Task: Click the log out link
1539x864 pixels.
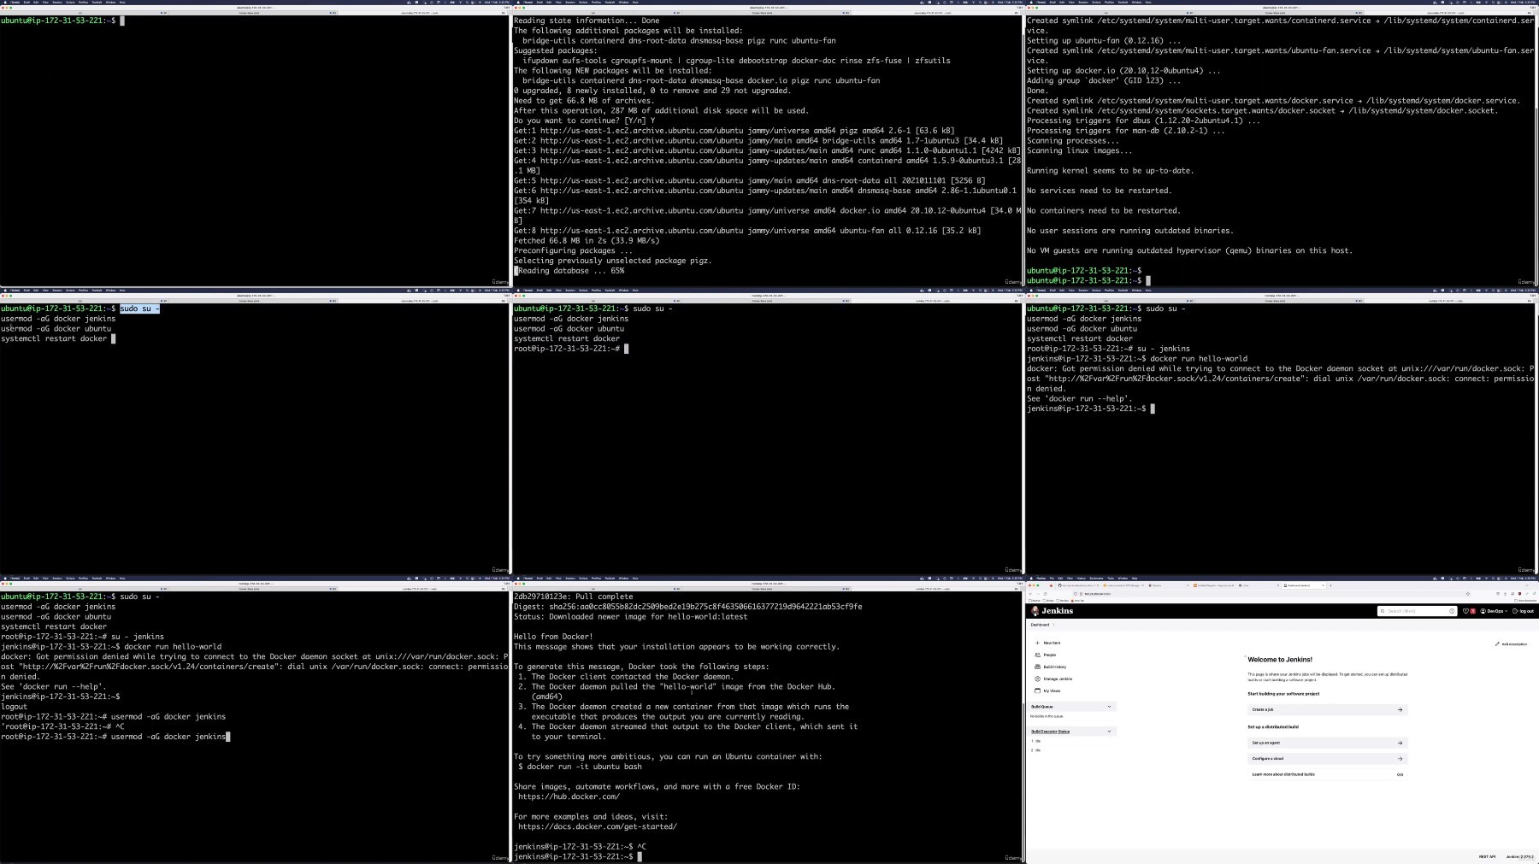Action: [x=1523, y=611]
